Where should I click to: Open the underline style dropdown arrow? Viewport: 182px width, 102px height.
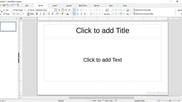47,14
